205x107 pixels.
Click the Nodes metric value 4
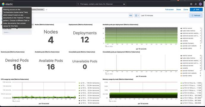(x=51, y=40)
